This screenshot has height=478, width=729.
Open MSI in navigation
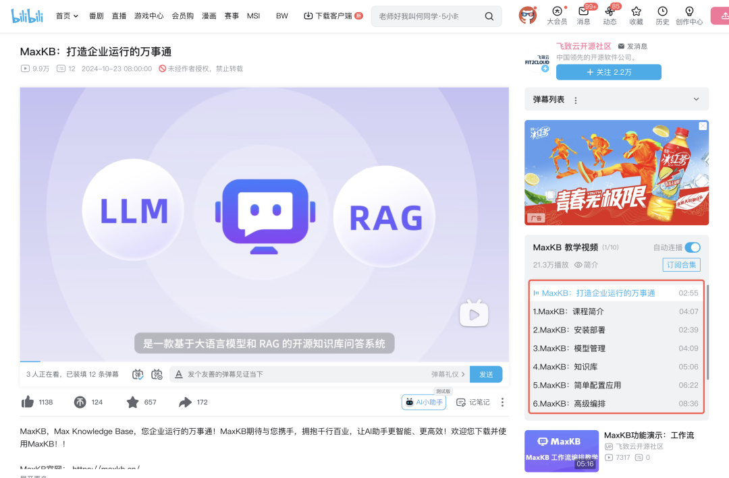pos(253,16)
